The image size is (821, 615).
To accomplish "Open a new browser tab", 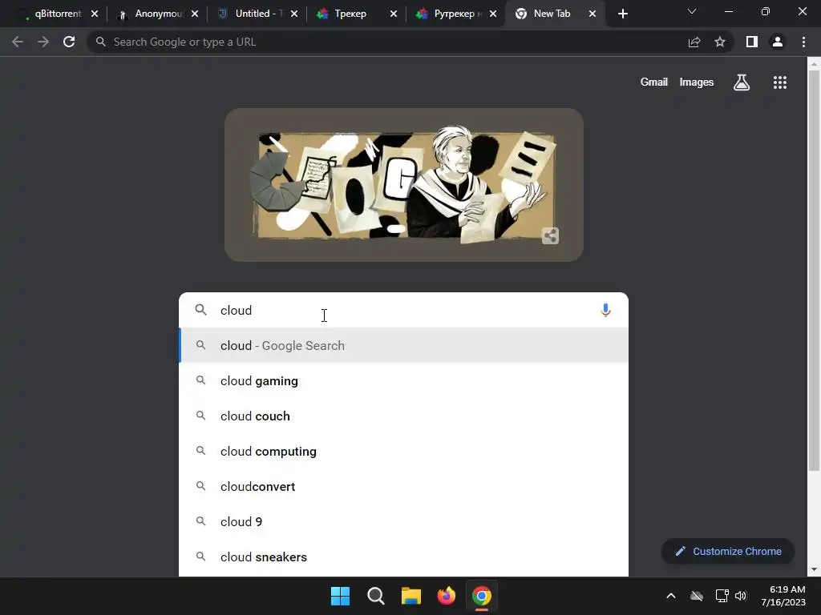I will pos(622,14).
